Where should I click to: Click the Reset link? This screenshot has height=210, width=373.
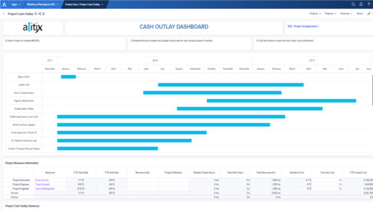(360, 13)
